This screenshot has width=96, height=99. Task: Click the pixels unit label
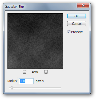(x=40, y=81)
